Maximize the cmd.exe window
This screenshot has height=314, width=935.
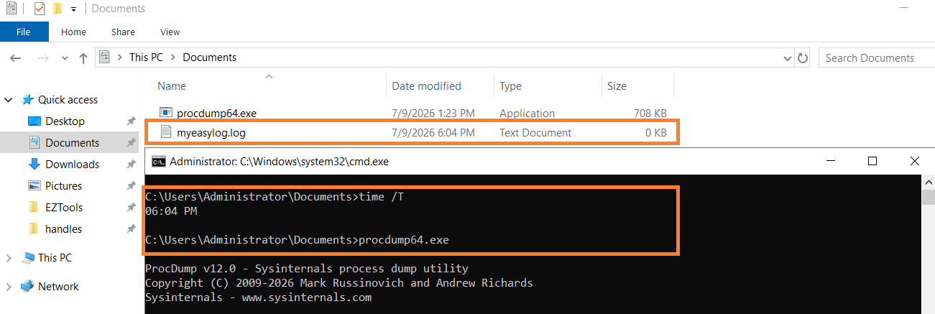coord(872,162)
